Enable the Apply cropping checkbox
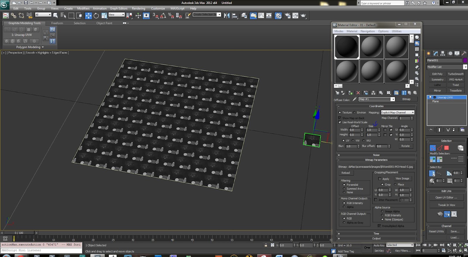Image resolution: width=468 pixels, height=257 pixels. [x=380, y=179]
